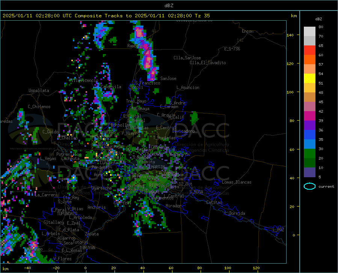The image size is (338, 273).
Task: Click the 'Ugarteche' map label
Action: tap(101, 188)
